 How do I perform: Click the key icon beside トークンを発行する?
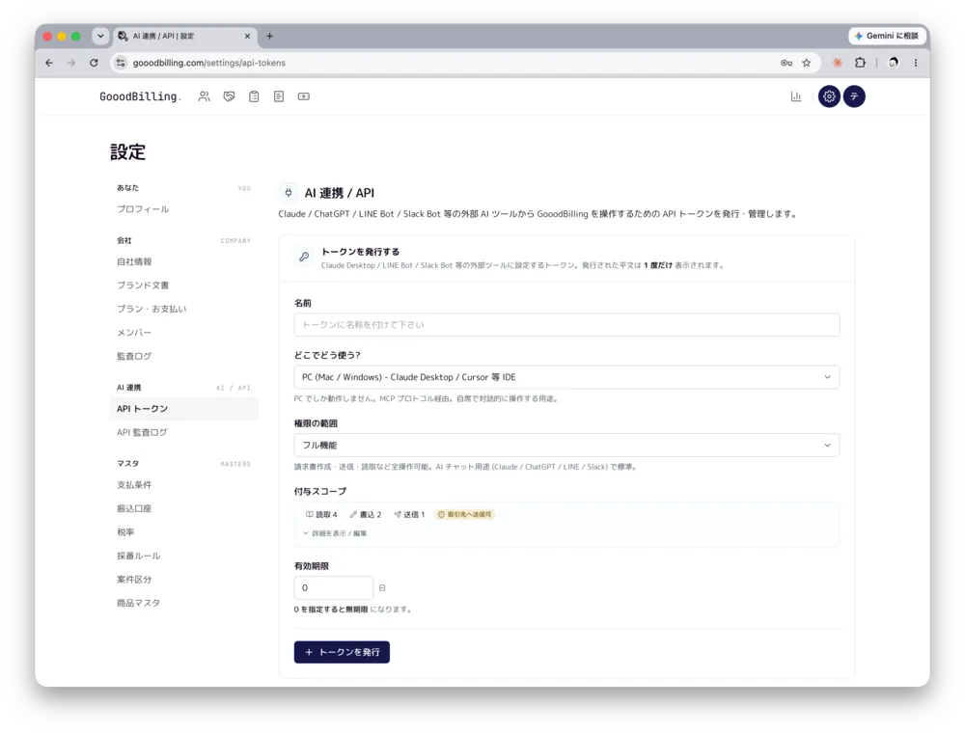click(x=304, y=257)
